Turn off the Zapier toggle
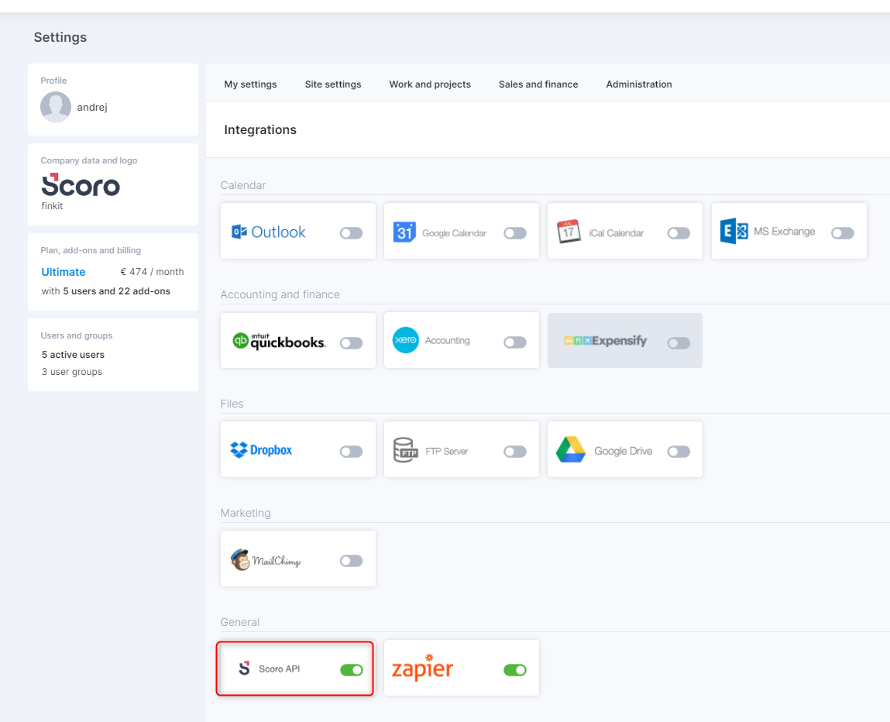Viewport: 890px width, 722px height. (x=515, y=670)
